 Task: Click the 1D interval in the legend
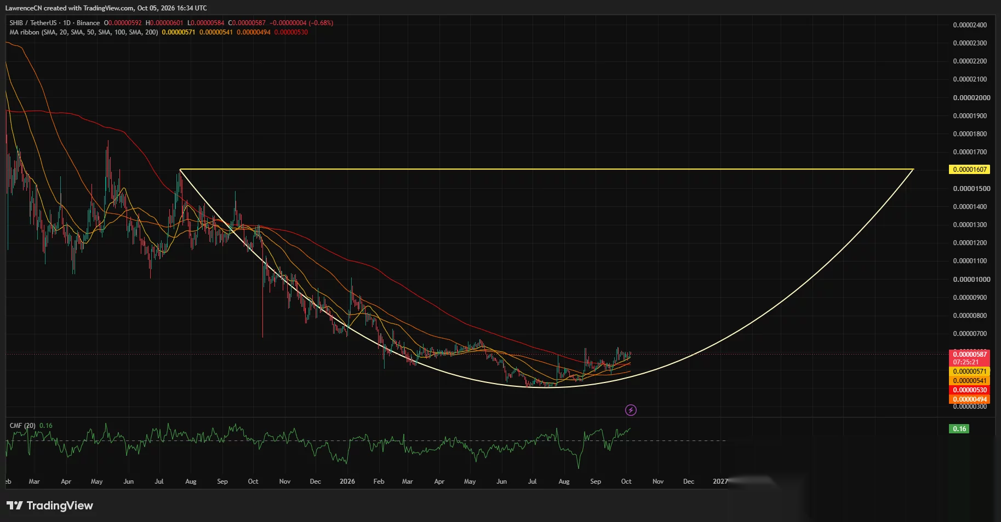tap(67, 23)
